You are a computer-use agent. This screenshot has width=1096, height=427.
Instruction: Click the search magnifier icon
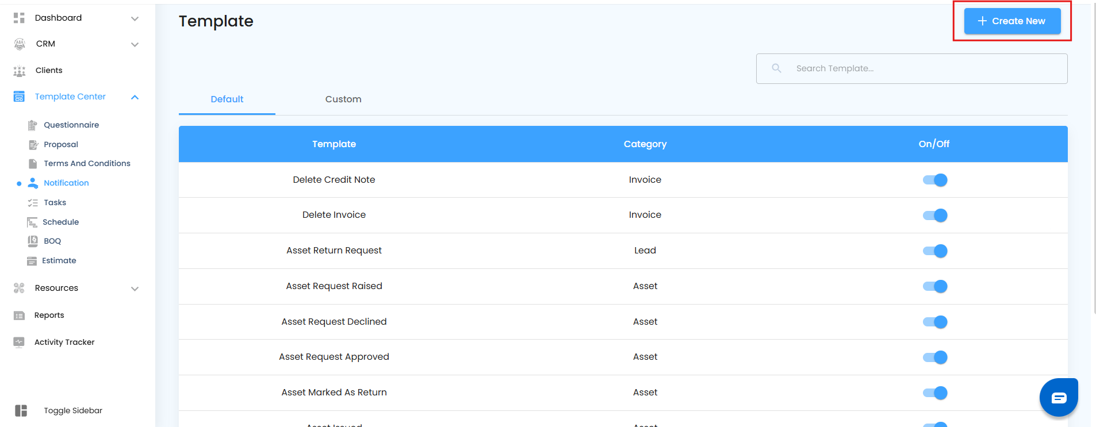pos(776,68)
